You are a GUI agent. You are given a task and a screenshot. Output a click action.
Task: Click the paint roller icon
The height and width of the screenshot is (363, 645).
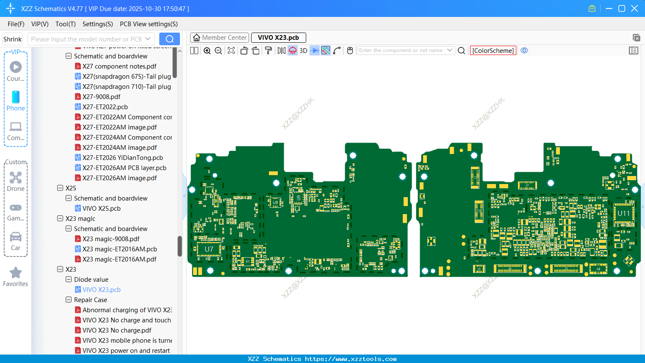(269, 51)
